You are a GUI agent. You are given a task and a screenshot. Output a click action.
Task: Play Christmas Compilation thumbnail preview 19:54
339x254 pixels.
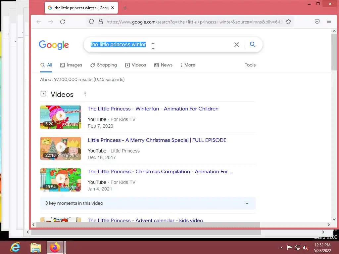click(x=61, y=180)
